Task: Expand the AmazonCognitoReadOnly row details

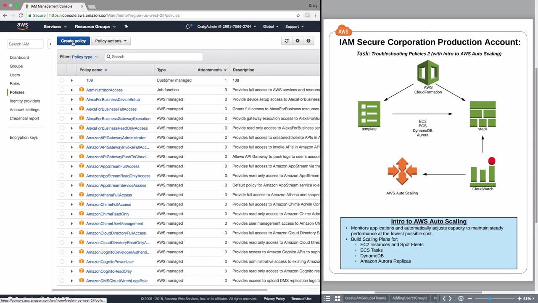Action: click(71, 271)
